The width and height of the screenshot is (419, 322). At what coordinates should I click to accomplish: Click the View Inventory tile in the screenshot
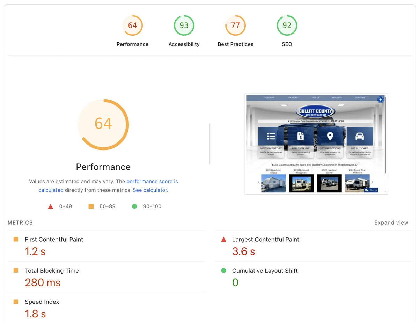point(271,142)
